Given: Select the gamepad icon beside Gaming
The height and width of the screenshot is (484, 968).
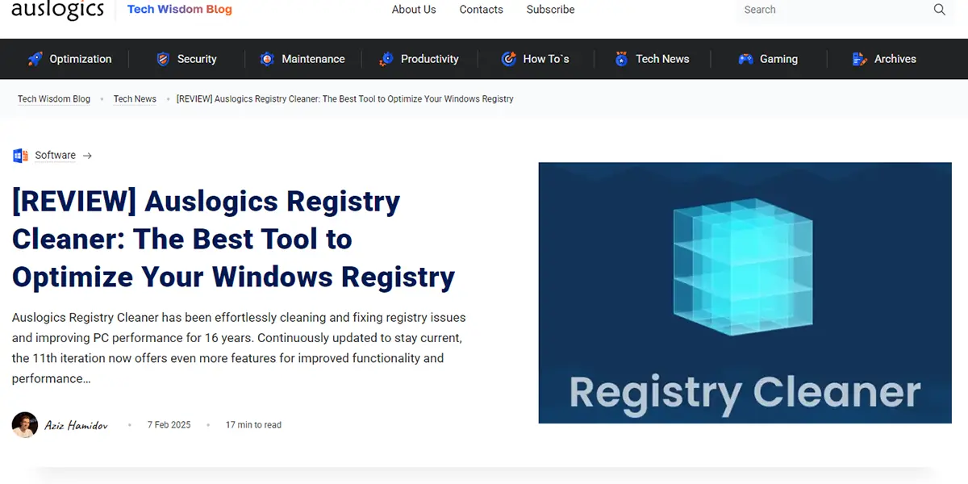Looking at the screenshot, I should (x=745, y=58).
